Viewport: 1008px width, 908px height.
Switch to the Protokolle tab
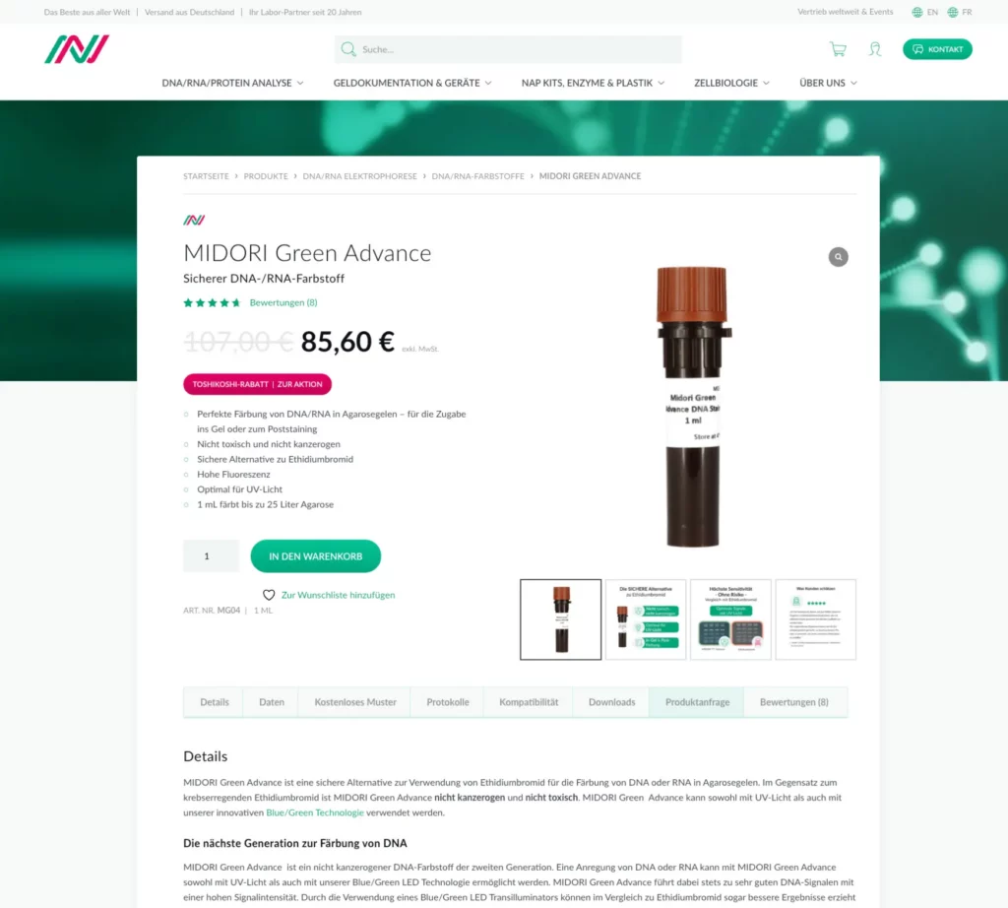tap(448, 702)
